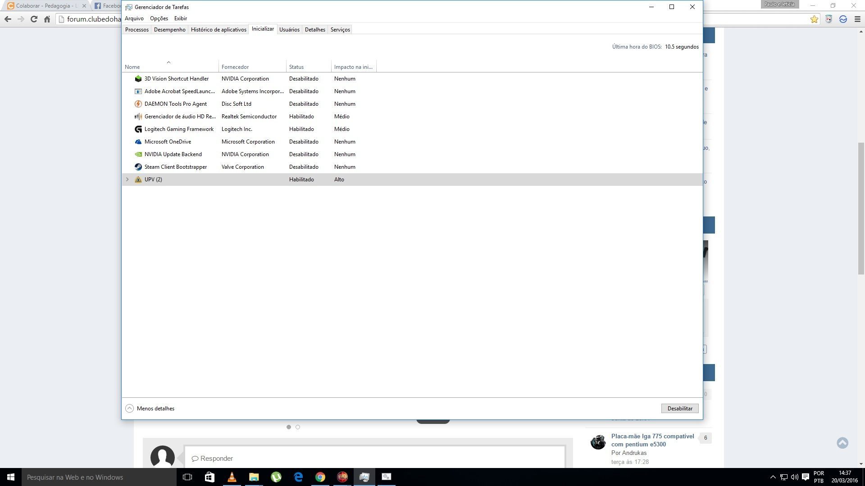Open the volume control in tray

795,477
